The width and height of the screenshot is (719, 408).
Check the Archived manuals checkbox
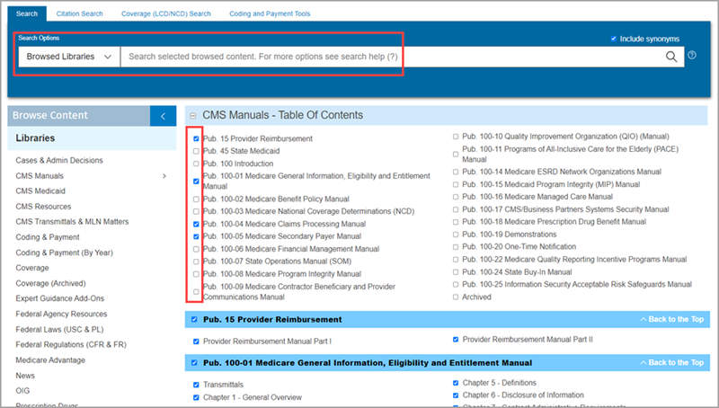456,297
